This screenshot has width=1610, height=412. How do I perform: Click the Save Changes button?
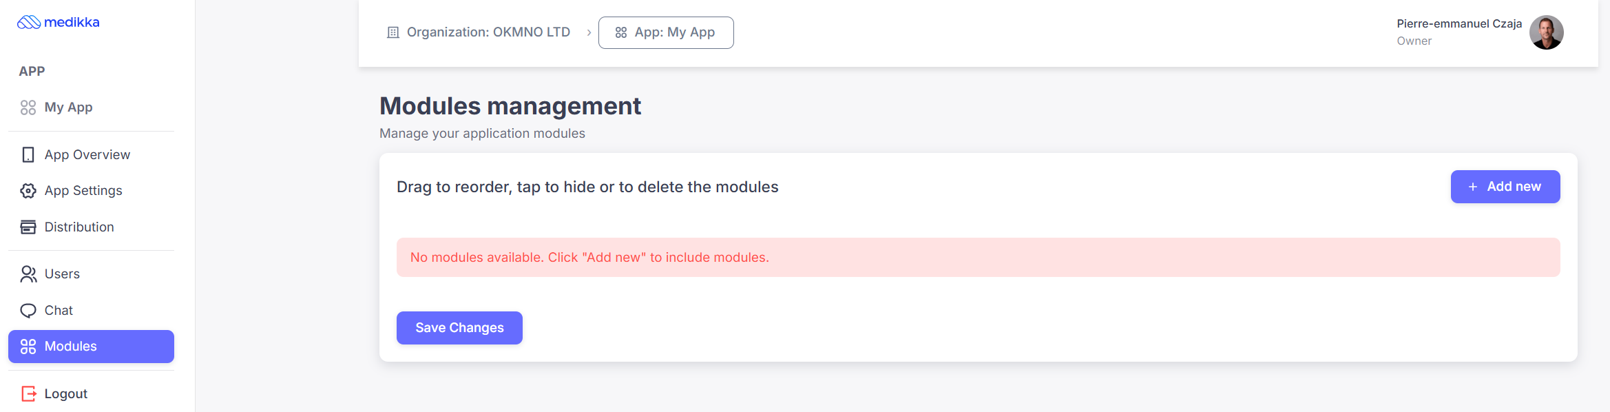(x=459, y=328)
